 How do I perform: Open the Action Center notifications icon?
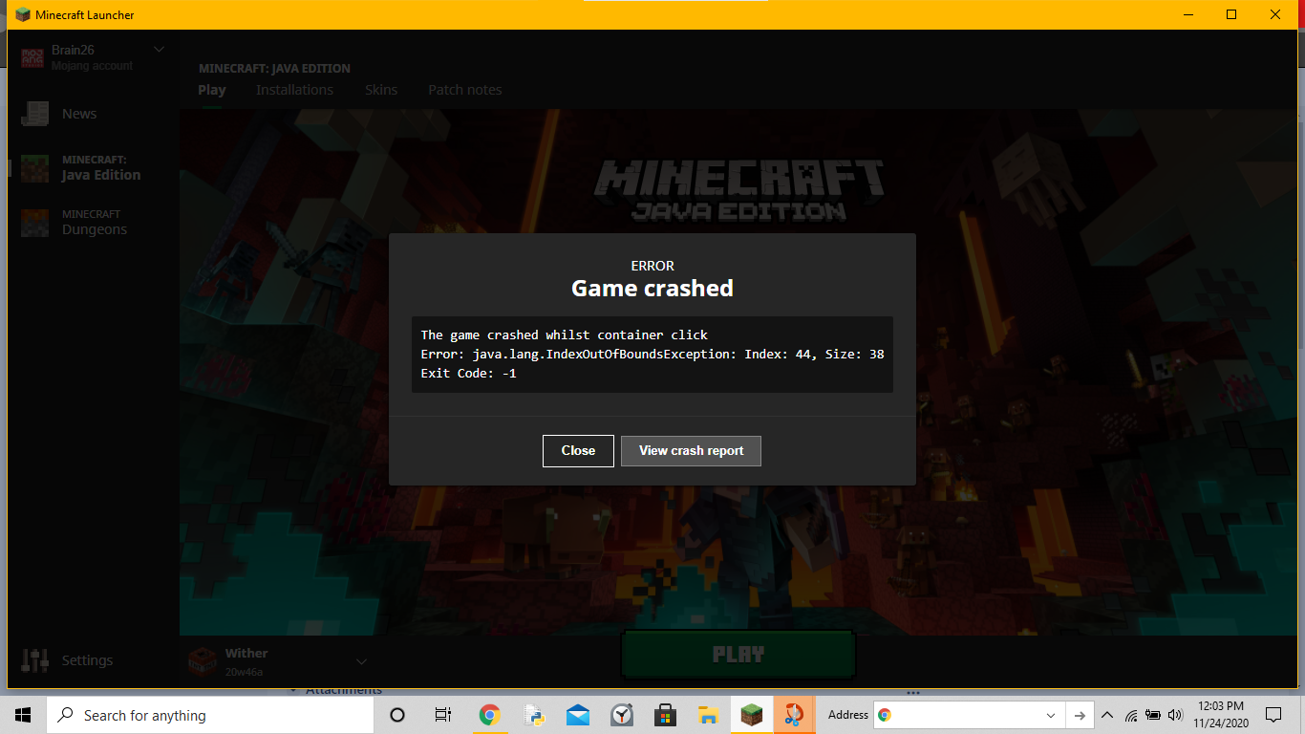1273,715
